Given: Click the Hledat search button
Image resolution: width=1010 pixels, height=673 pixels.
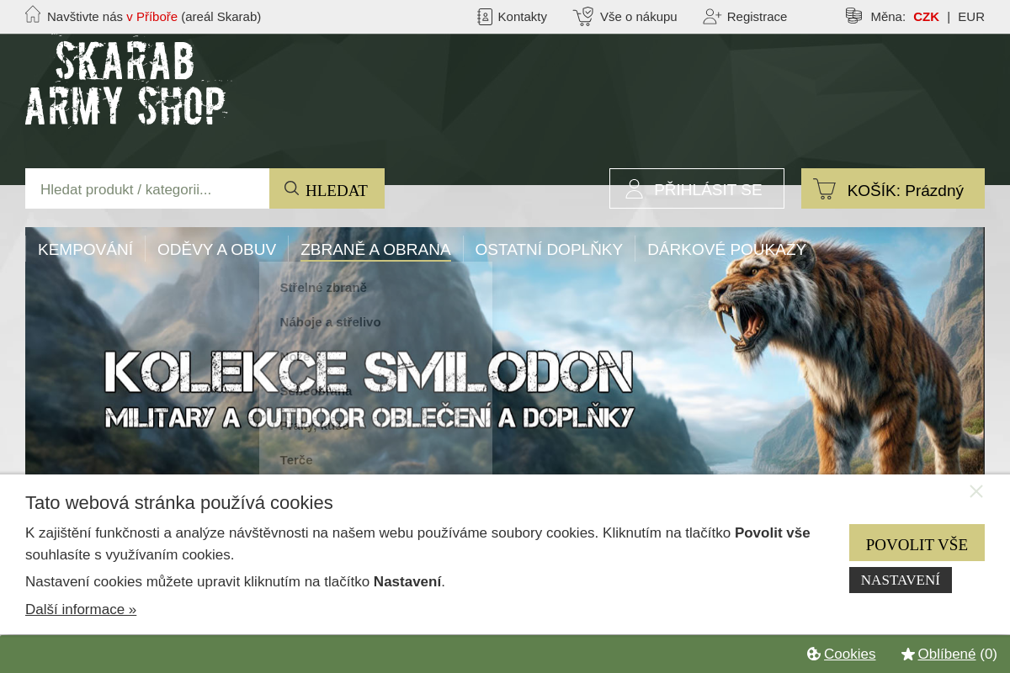Looking at the screenshot, I should click(327, 188).
